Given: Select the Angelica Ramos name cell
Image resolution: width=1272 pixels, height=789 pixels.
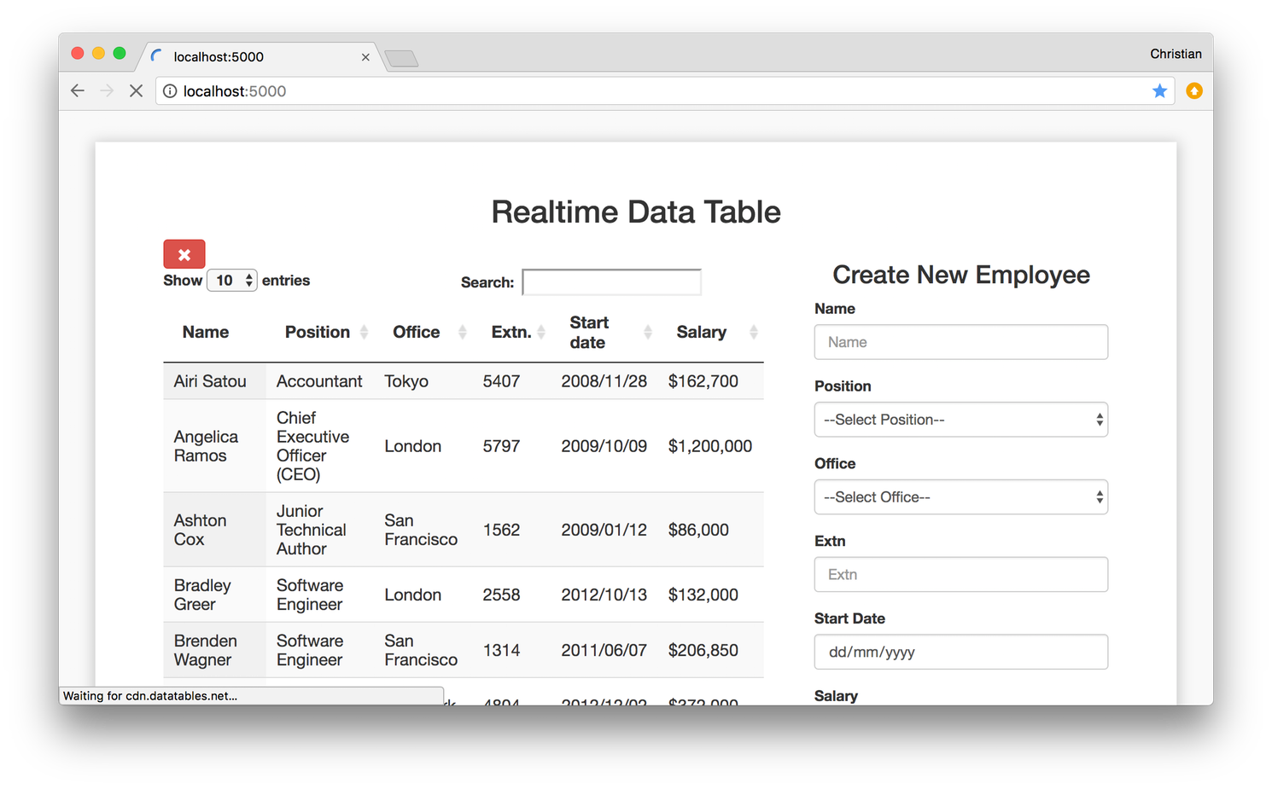Looking at the screenshot, I should pyautogui.click(x=214, y=446).
